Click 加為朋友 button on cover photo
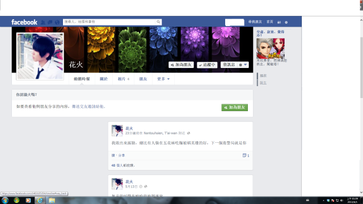Image resolution: width=363 pixels, height=204 pixels. (181, 65)
